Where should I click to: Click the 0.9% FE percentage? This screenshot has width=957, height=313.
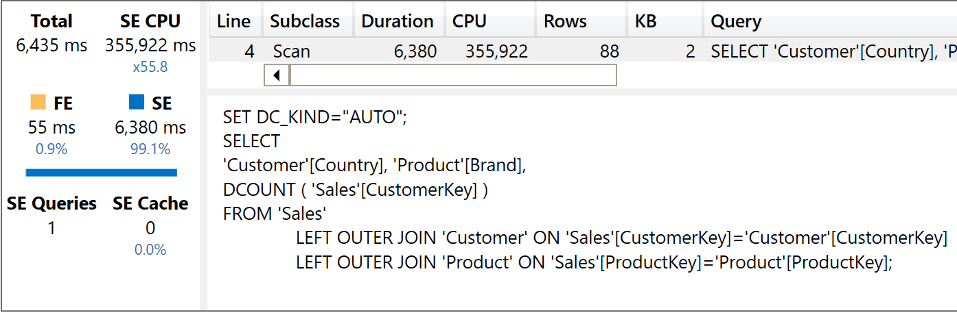(x=51, y=149)
